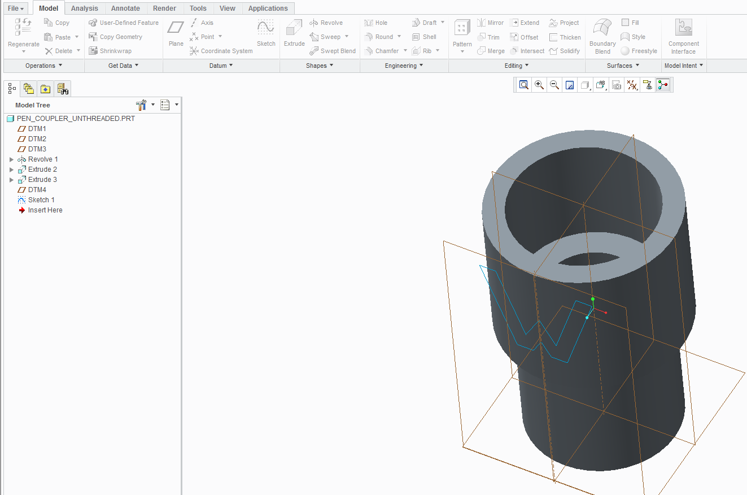Open the Model Intent group dropdown

(684, 66)
